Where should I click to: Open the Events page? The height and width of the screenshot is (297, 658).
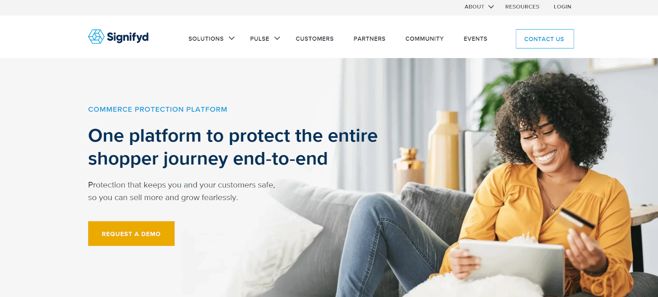pos(475,39)
